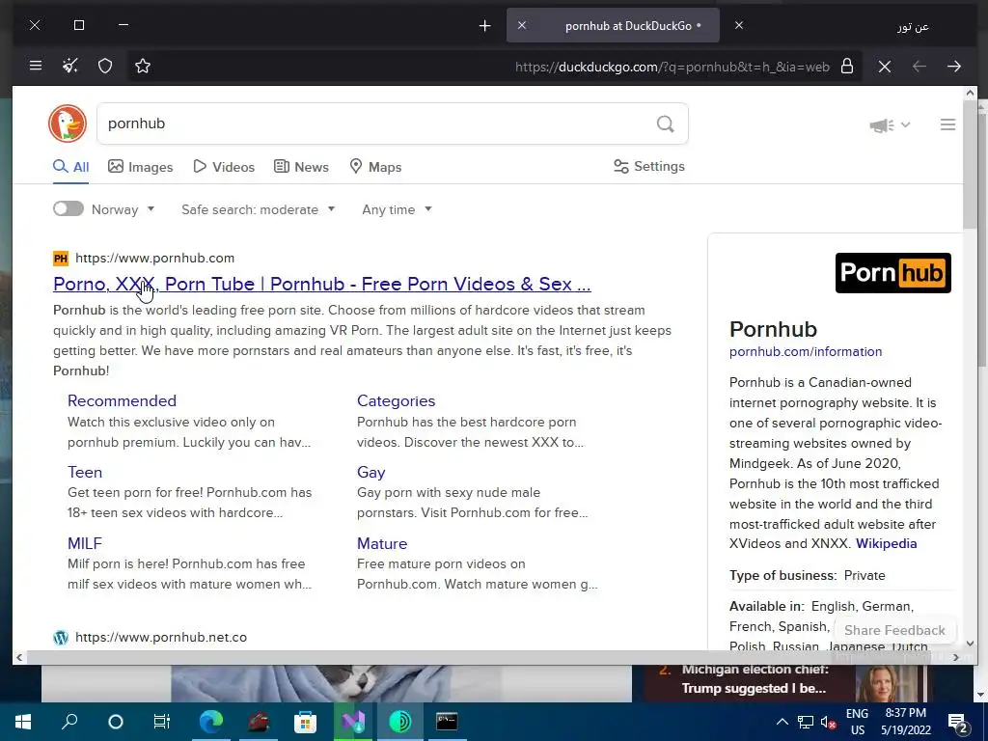This screenshot has width=988, height=741.
Task: Open the Tor browser hamburger menu
Action: (x=36, y=66)
